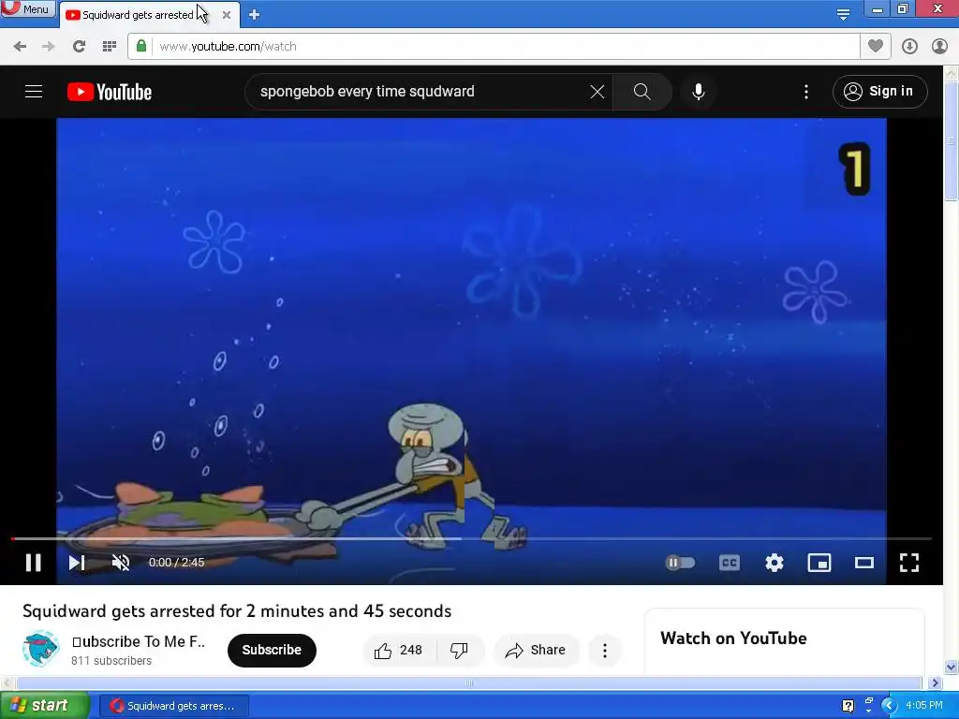Reload the current page

[79, 47]
